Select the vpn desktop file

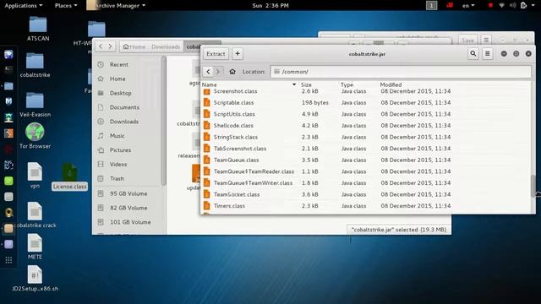(35, 175)
